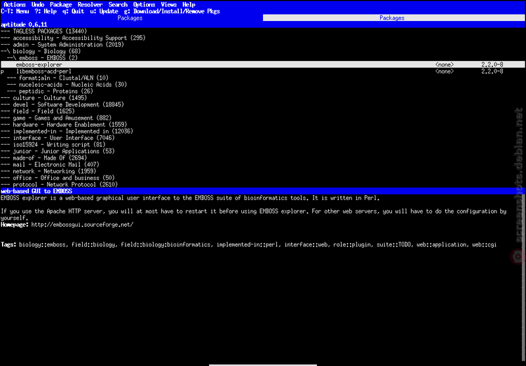Expand office - Office and business group
This screenshot has height=366, width=526.
tap(58, 178)
